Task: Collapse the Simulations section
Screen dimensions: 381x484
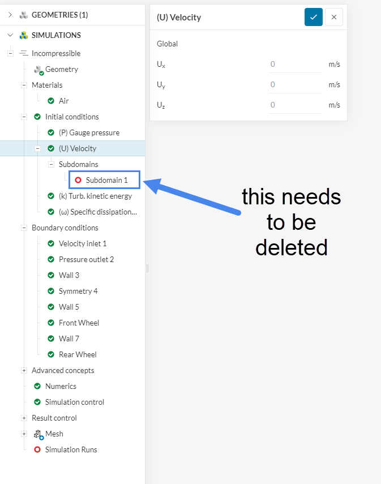Action: 10,35
